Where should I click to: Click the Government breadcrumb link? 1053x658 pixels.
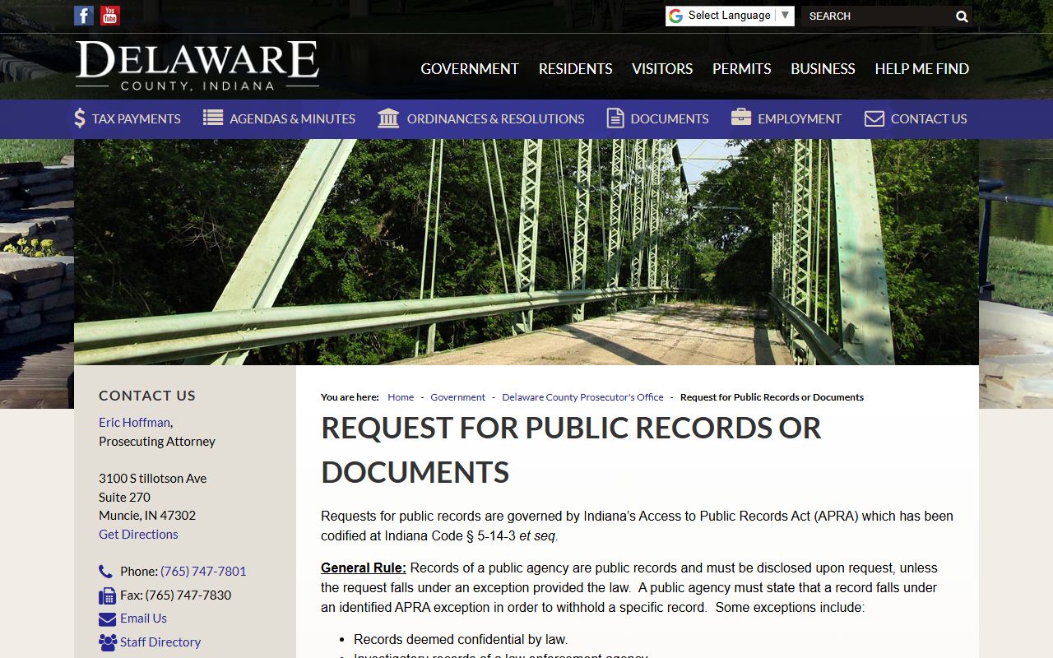click(x=457, y=397)
